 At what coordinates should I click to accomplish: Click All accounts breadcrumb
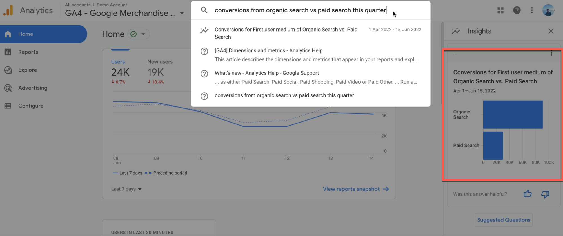click(x=78, y=5)
